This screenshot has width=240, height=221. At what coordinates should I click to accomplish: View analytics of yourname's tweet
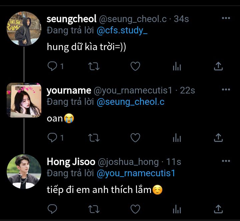(177, 138)
